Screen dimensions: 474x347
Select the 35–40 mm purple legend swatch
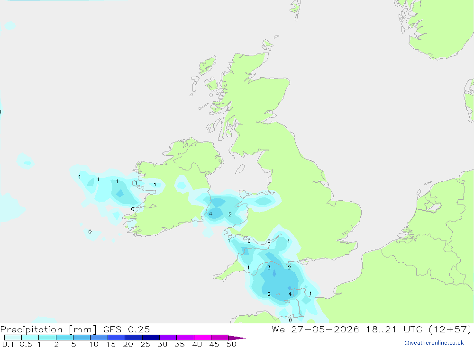click(x=185, y=338)
